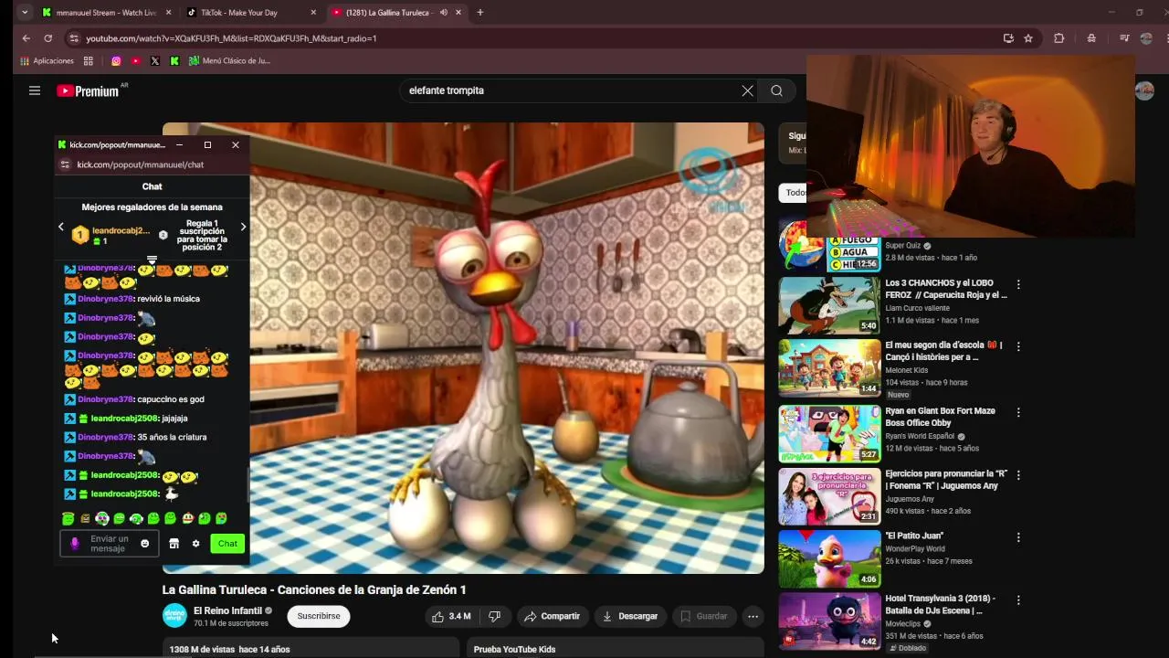This screenshot has width=1169, height=658.
Task: Focus the Enviar un mensaje chat box
Action: pyautogui.click(x=110, y=544)
